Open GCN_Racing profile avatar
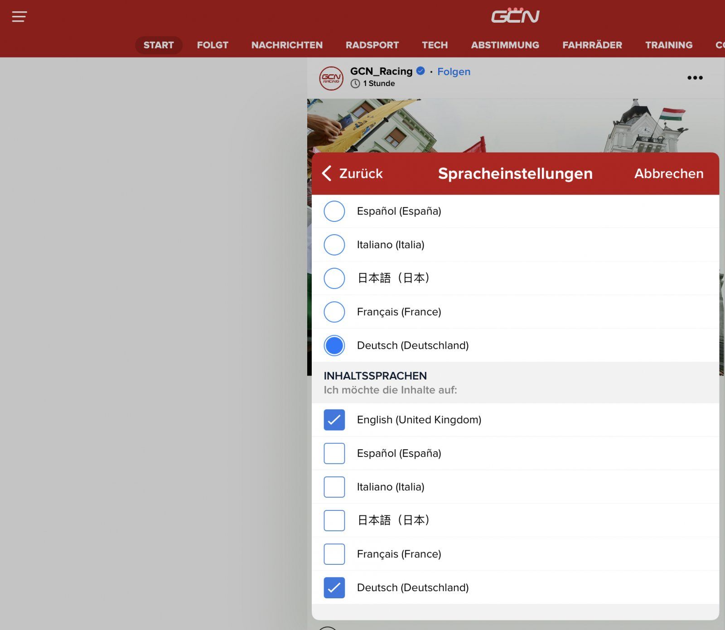 (x=331, y=78)
